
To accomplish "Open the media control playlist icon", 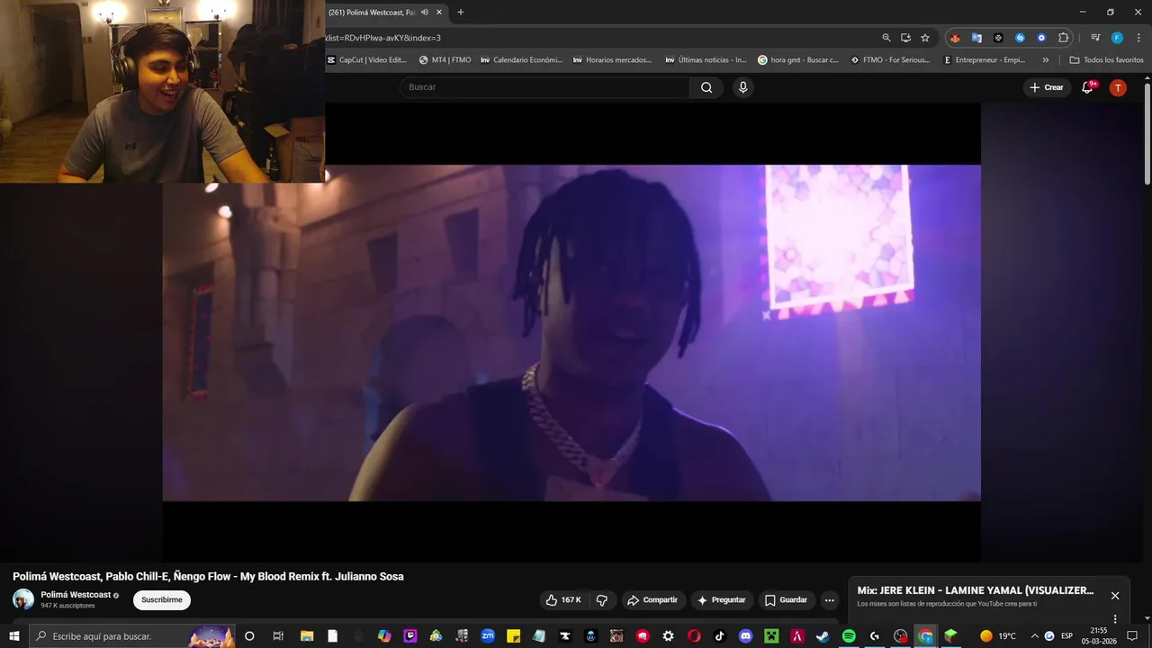I will pyautogui.click(x=1095, y=38).
